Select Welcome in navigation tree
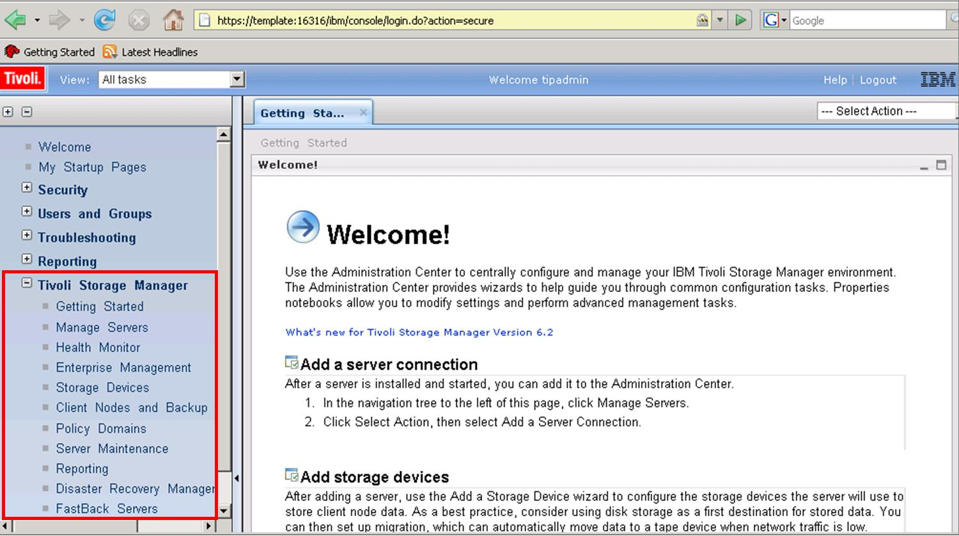Viewport: 959px width, 536px height. [x=65, y=147]
